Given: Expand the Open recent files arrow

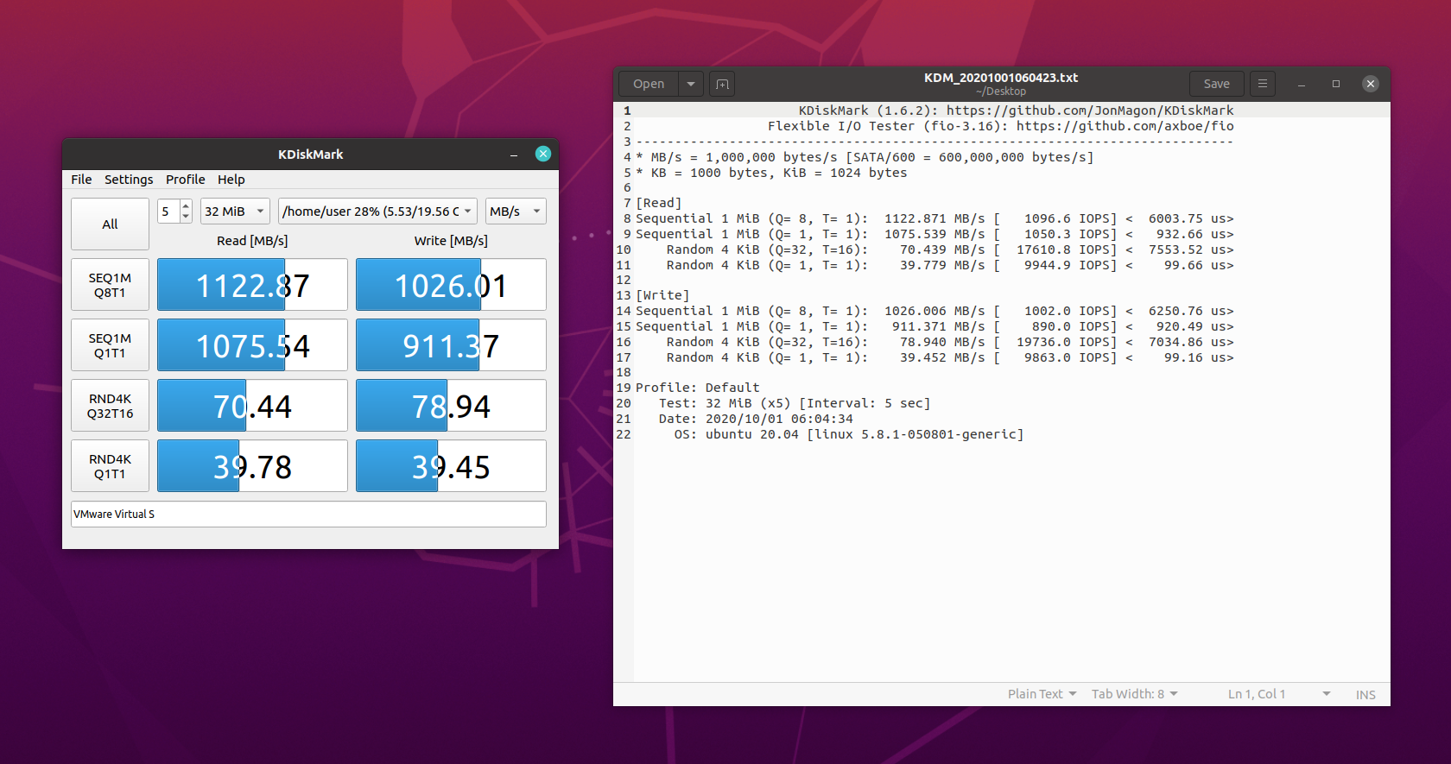Looking at the screenshot, I should [690, 84].
